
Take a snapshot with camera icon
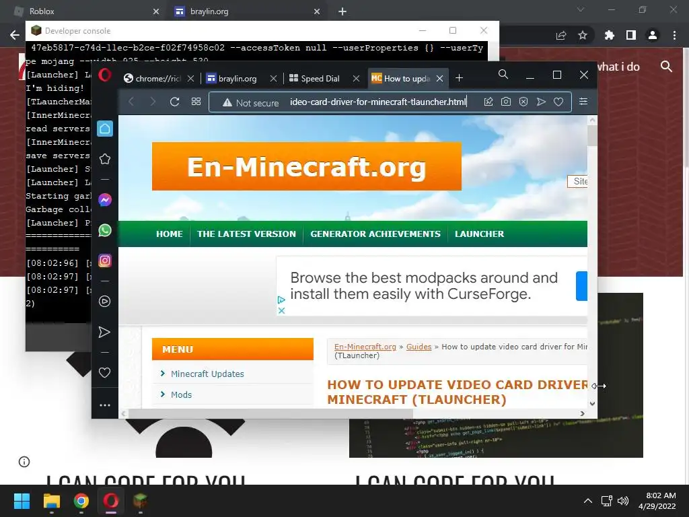pyautogui.click(x=506, y=102)
